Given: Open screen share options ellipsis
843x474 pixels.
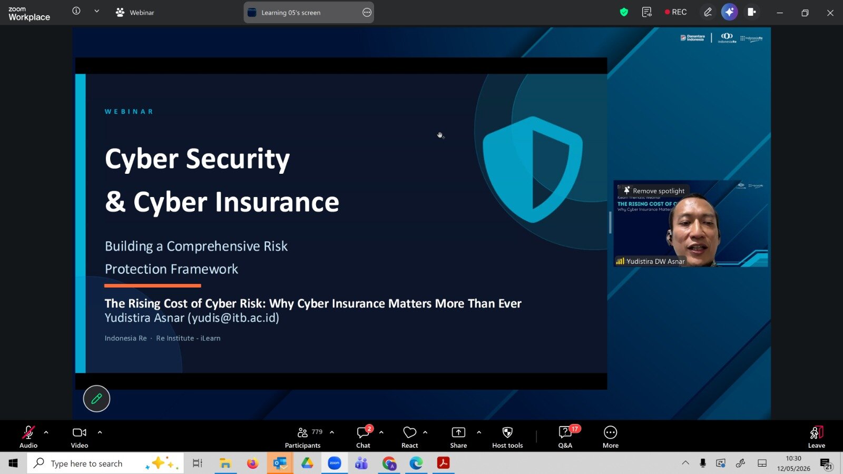Looking at the screenshot, I should point(367,13).
